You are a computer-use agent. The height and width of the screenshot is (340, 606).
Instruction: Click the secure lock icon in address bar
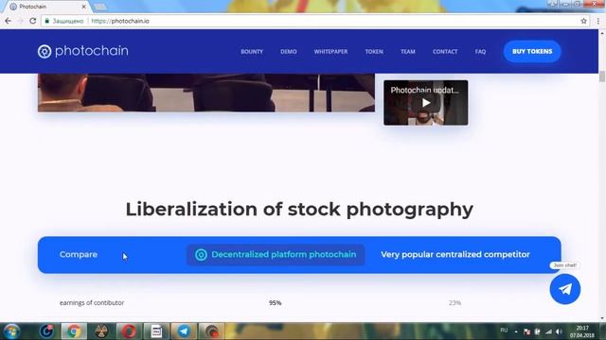46,21
